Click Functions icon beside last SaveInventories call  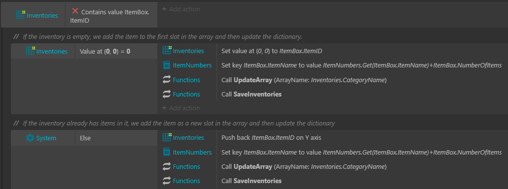coord(167,181)
